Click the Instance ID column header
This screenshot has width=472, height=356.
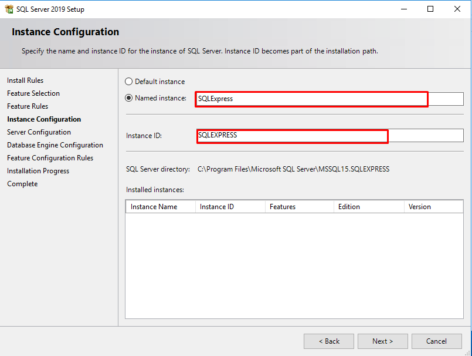[x=230, y=207]
